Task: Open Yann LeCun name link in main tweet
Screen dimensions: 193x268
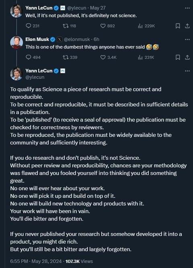Action: pos(39,71)
